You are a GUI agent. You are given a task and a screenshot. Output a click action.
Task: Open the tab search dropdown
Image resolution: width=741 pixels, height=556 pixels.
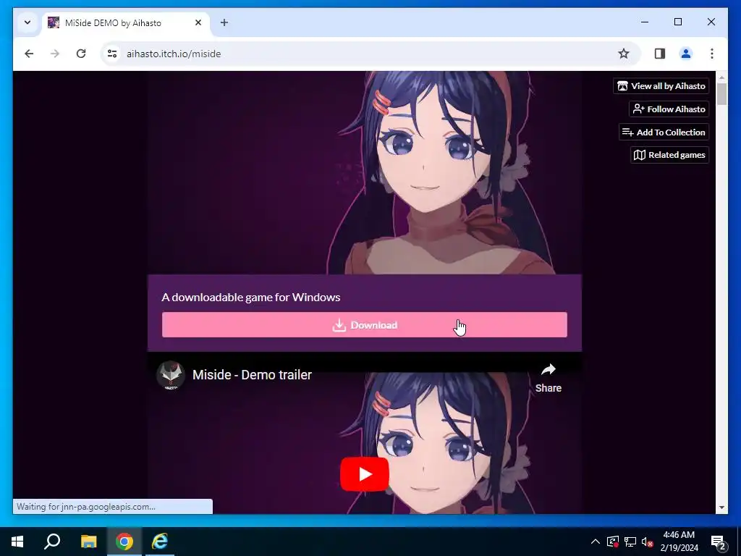(x=27, y=22)
